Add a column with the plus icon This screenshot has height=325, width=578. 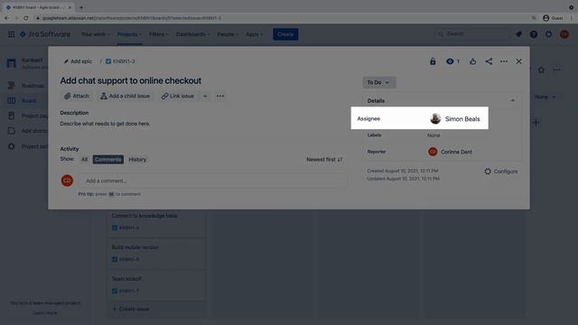[536, 123]
